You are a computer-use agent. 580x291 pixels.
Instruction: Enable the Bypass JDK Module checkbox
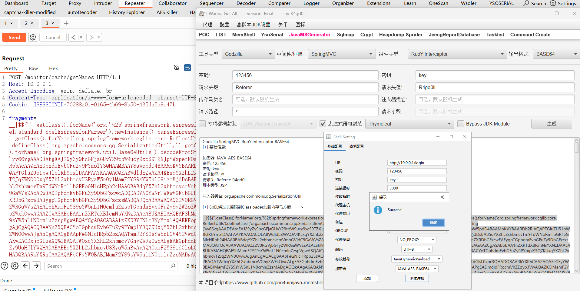[461, 124]
